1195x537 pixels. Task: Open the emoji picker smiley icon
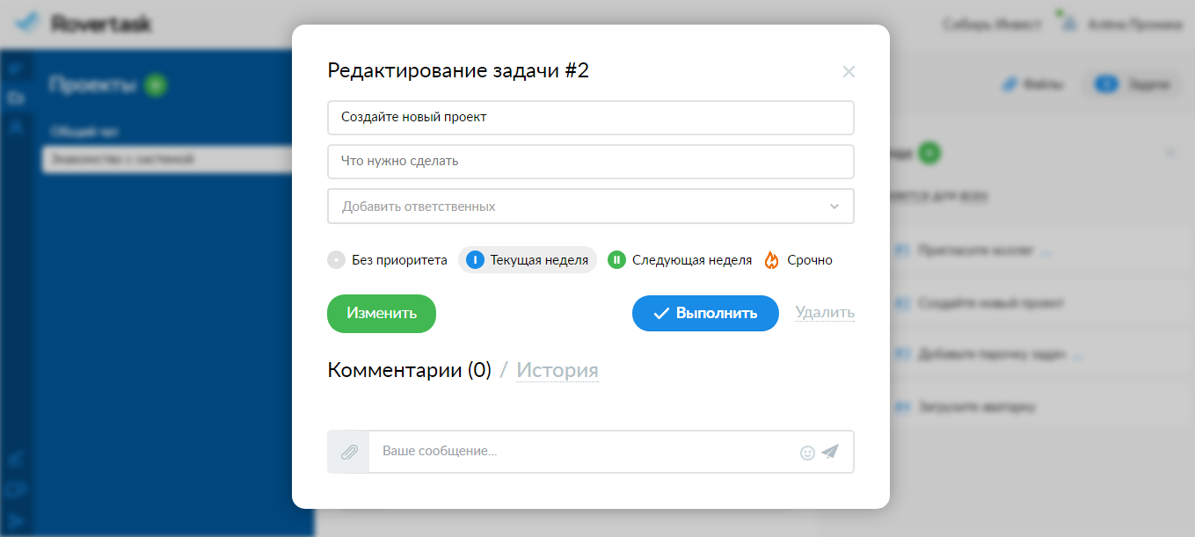tap(807, 452)
